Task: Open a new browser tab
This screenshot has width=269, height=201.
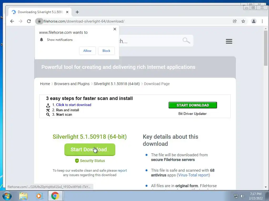Action: tap(77, 12)
